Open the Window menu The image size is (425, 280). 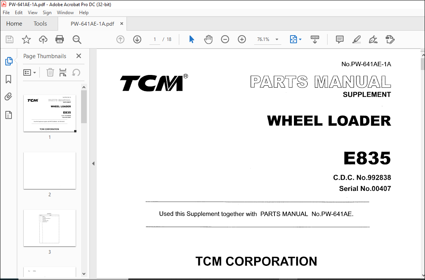coord(65,13)
